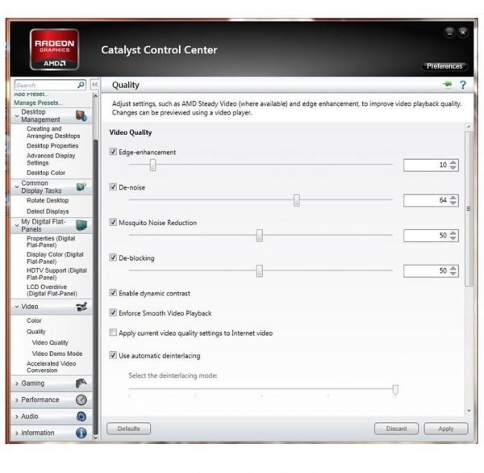Select Desktop Color item
Viewport: 484px width, 473px height.
46,173
